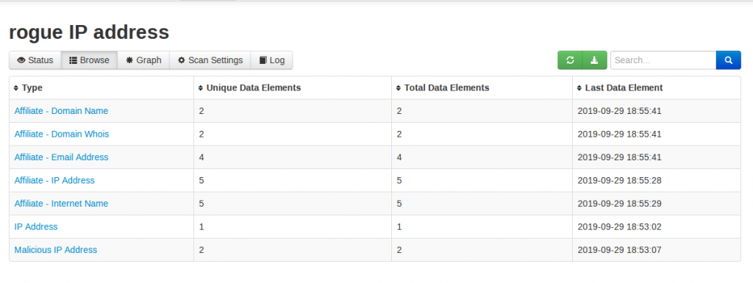Open Affiliate - Domain Name link
Image resolution: width=753 pixels, height=283 pixels.
(61, 111)
